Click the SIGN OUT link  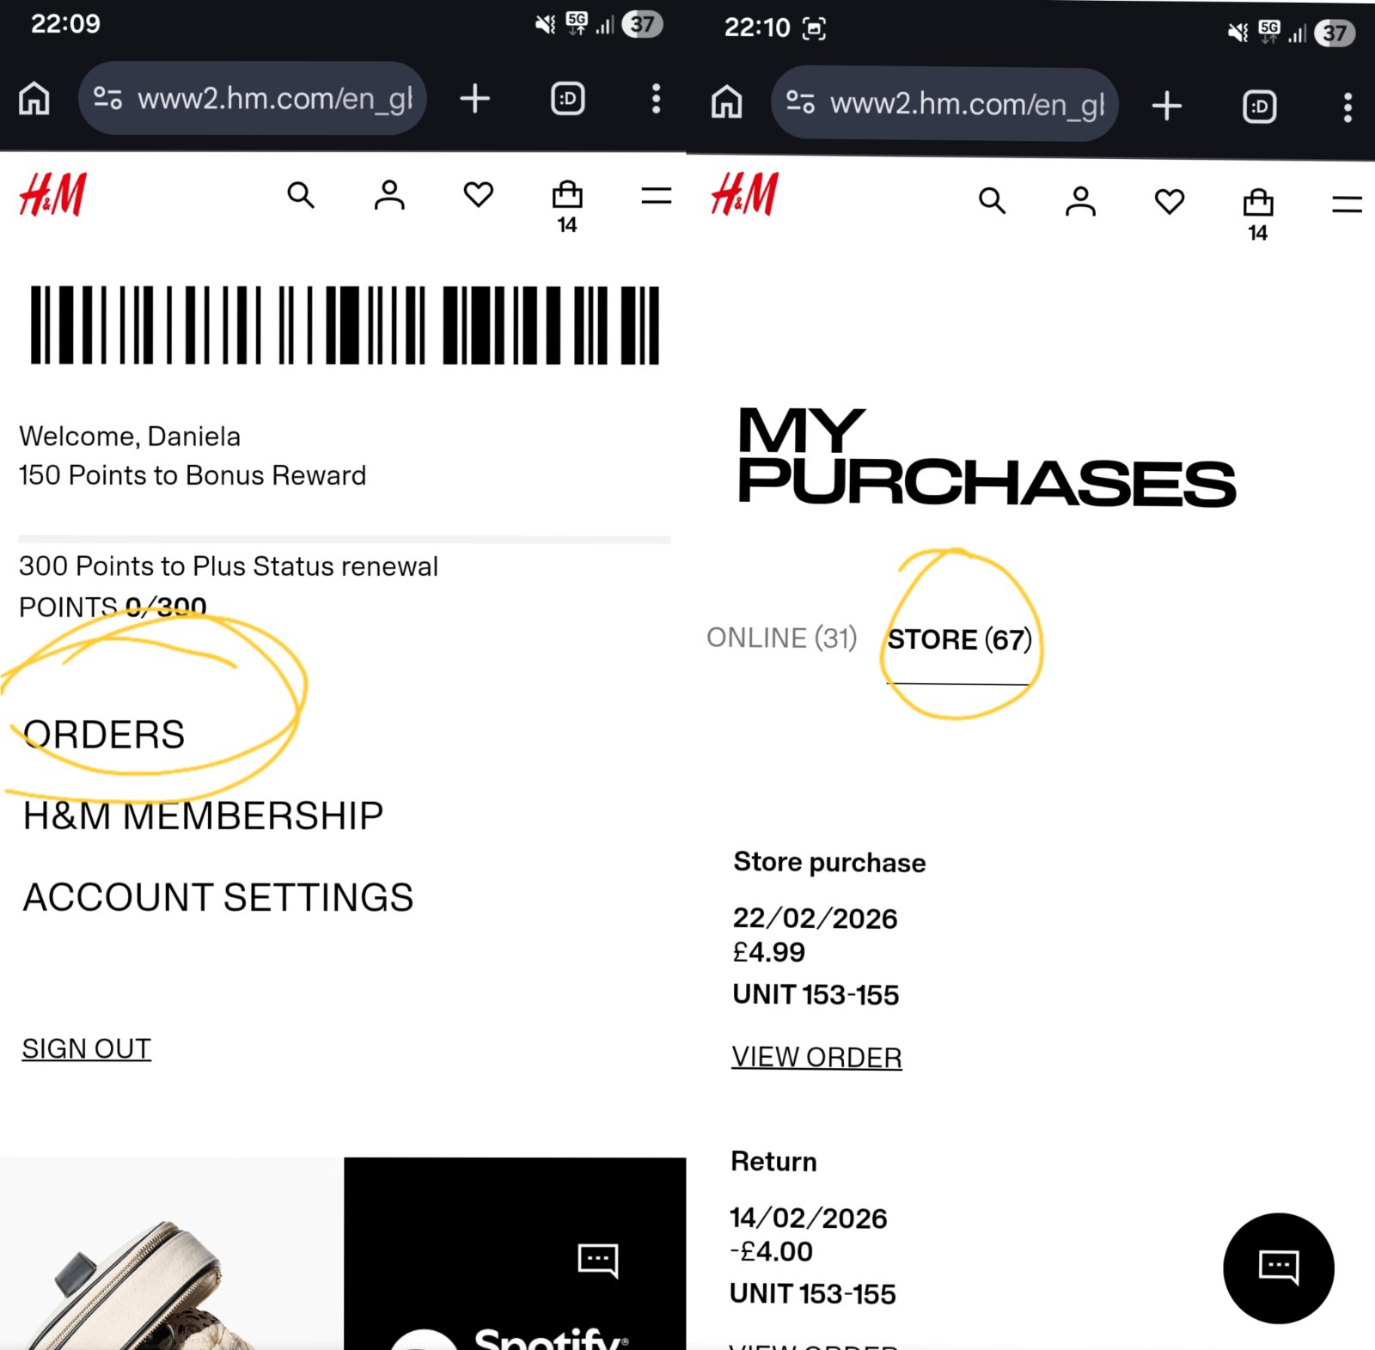pyautogui.click(x=87, y=1048)
